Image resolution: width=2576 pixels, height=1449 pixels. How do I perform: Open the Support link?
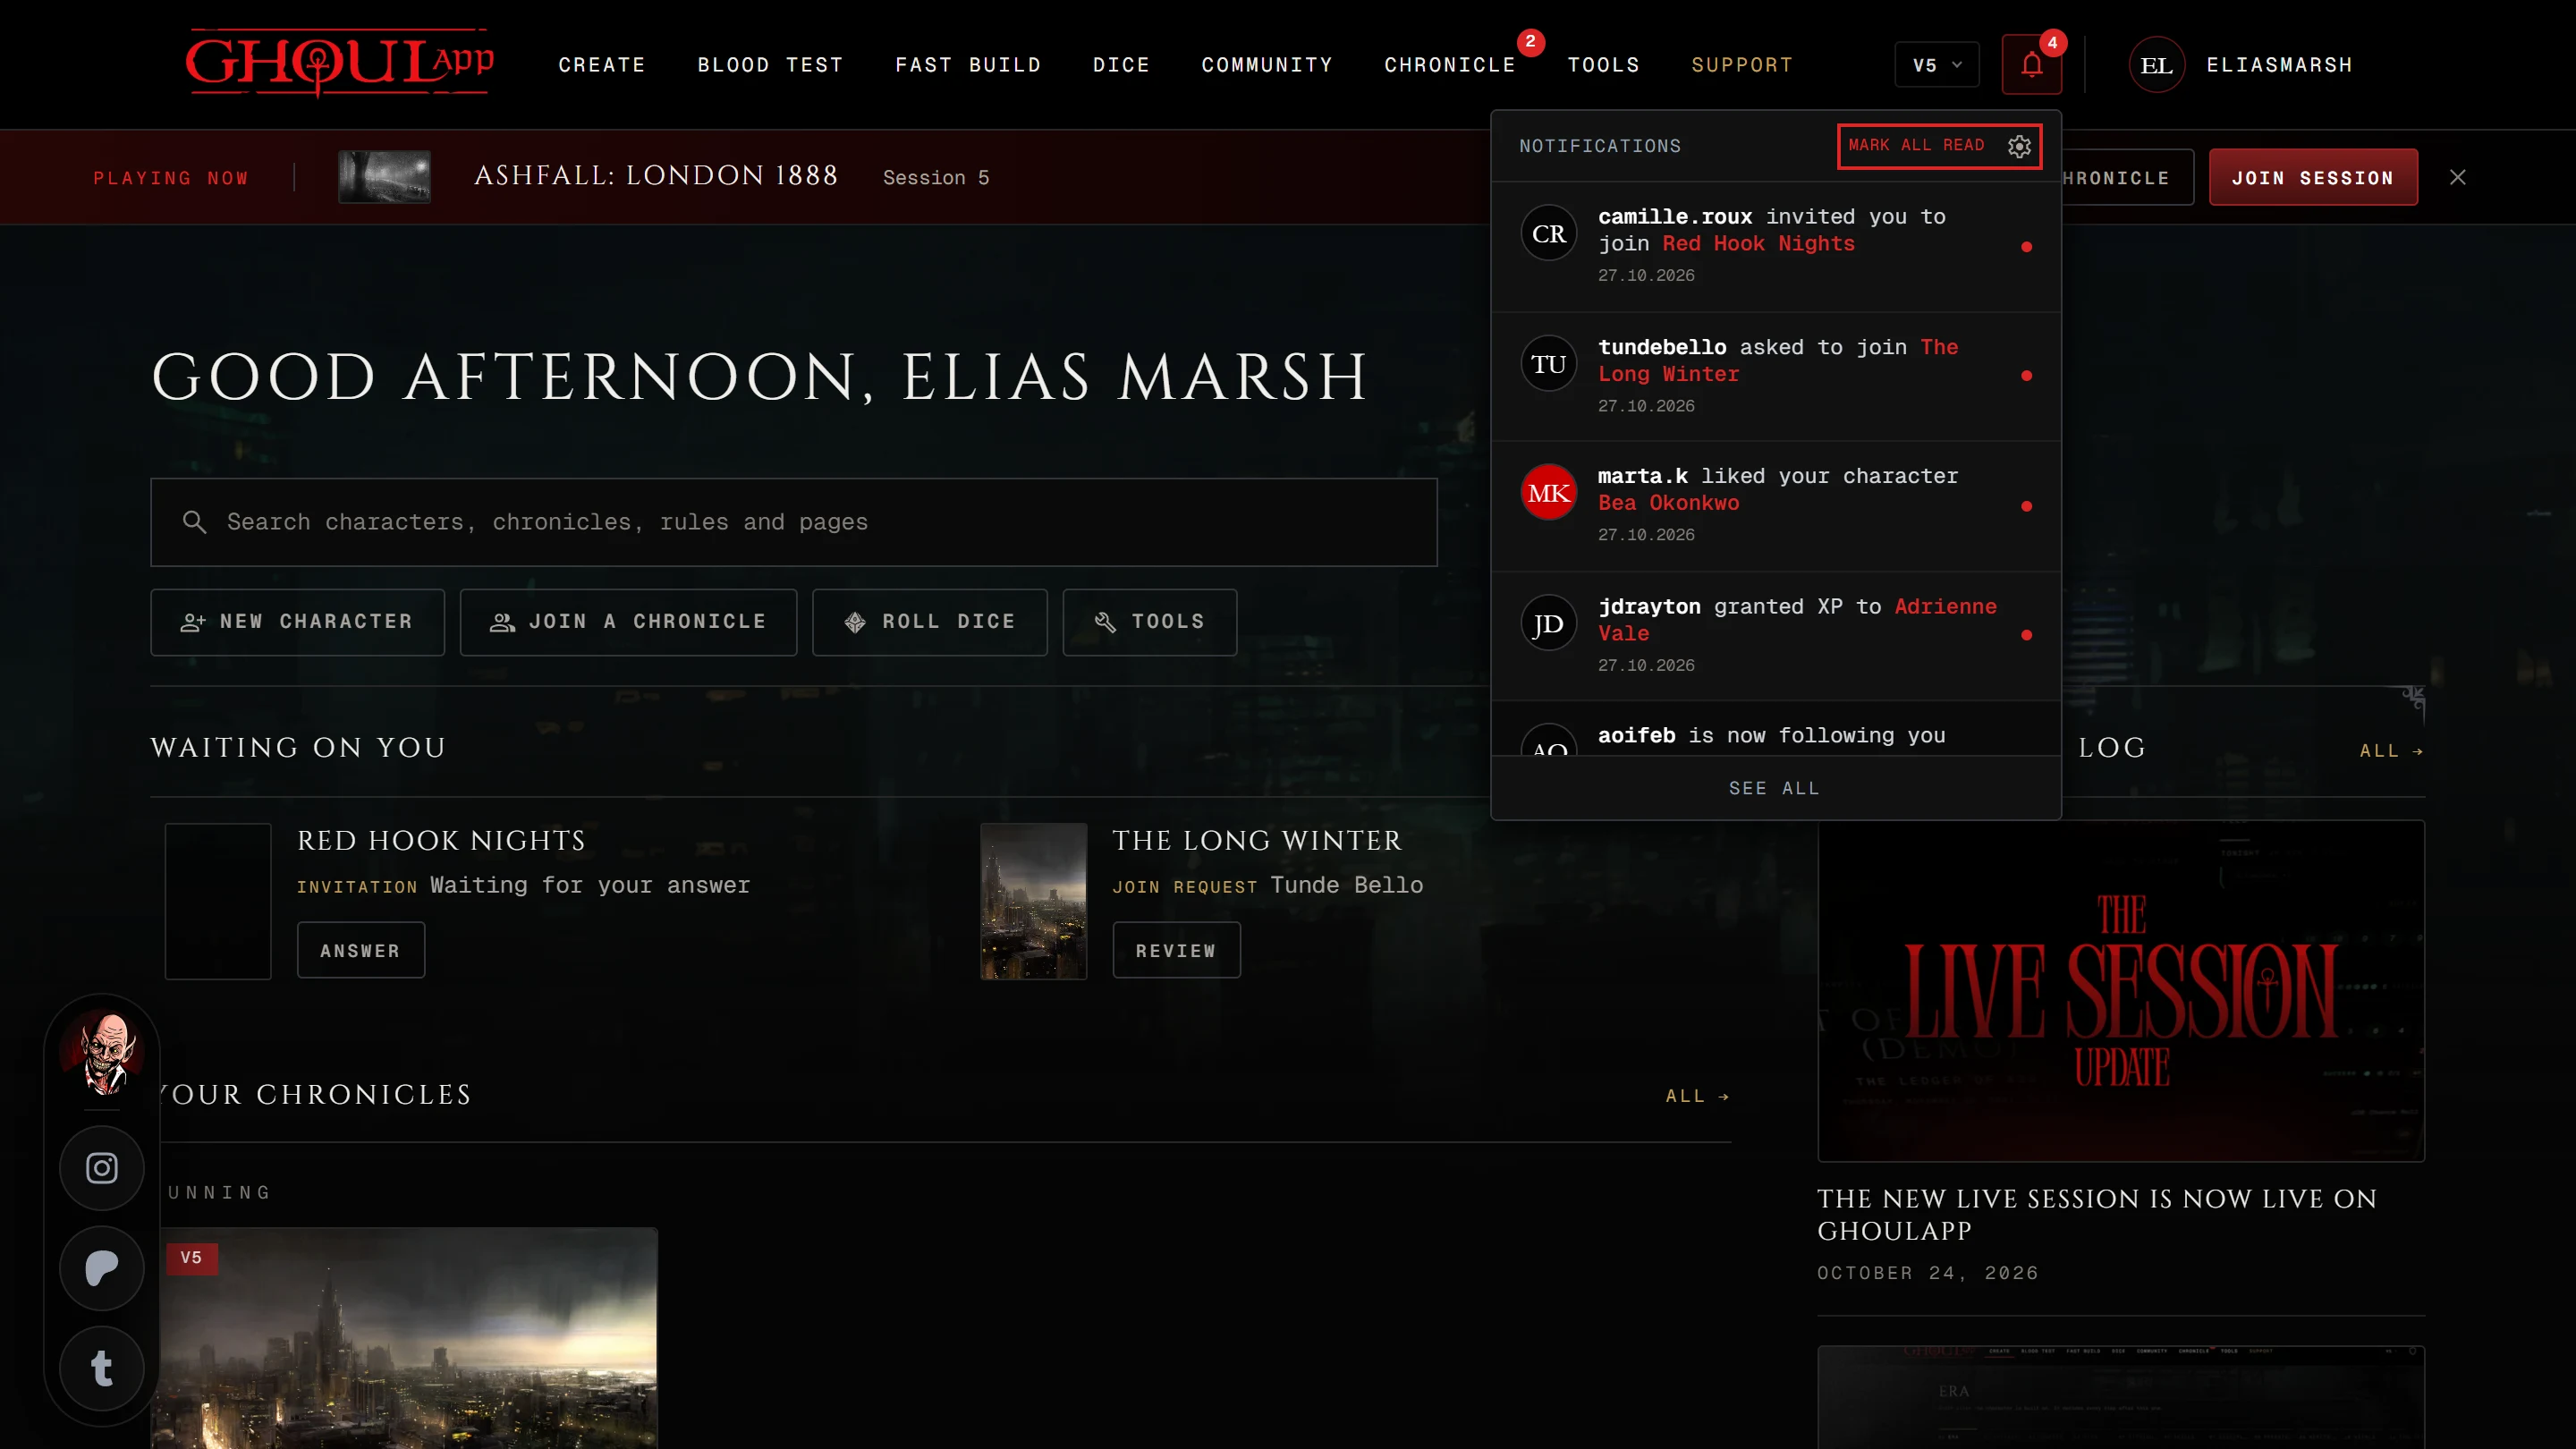pos(1742,65)
